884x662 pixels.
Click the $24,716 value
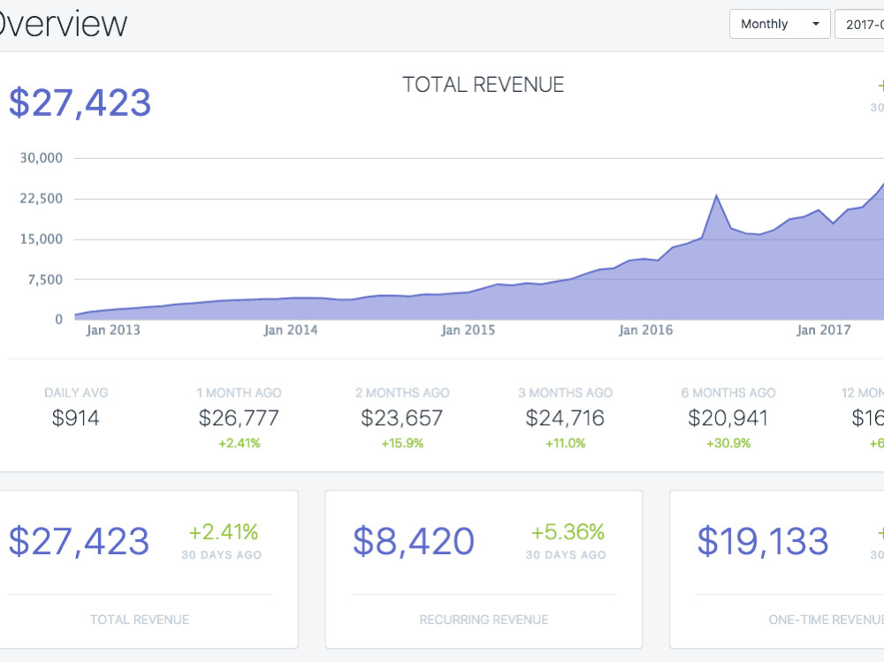coord(565,418)
